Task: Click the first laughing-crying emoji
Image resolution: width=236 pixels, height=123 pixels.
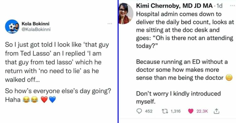Action: [x=26, y=100]
